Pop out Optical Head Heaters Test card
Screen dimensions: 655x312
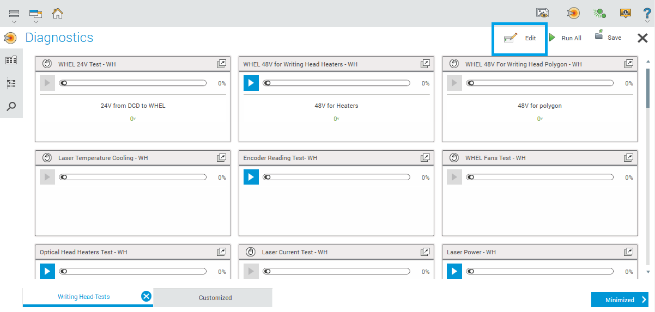(x=221, y=252)
